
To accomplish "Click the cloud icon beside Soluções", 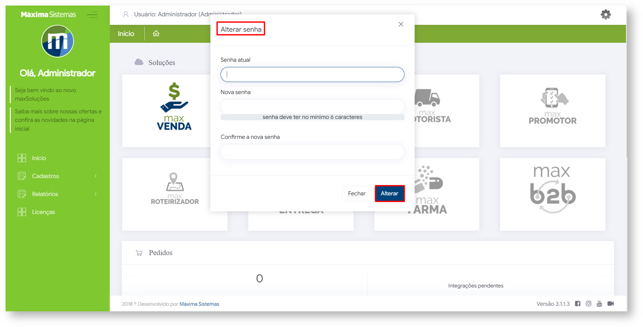I will click(x=139, y=62).
